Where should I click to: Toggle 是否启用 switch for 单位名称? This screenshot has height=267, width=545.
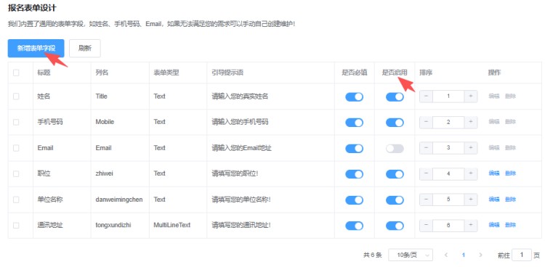395,200
